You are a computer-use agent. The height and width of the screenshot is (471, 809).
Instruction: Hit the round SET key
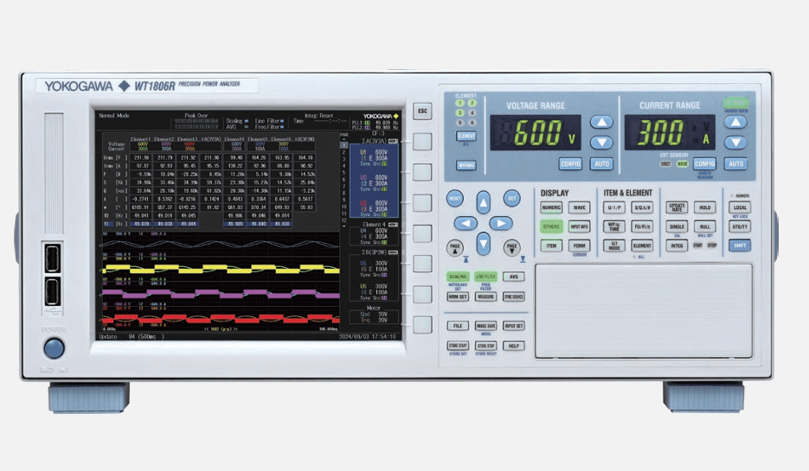point(512,199)
